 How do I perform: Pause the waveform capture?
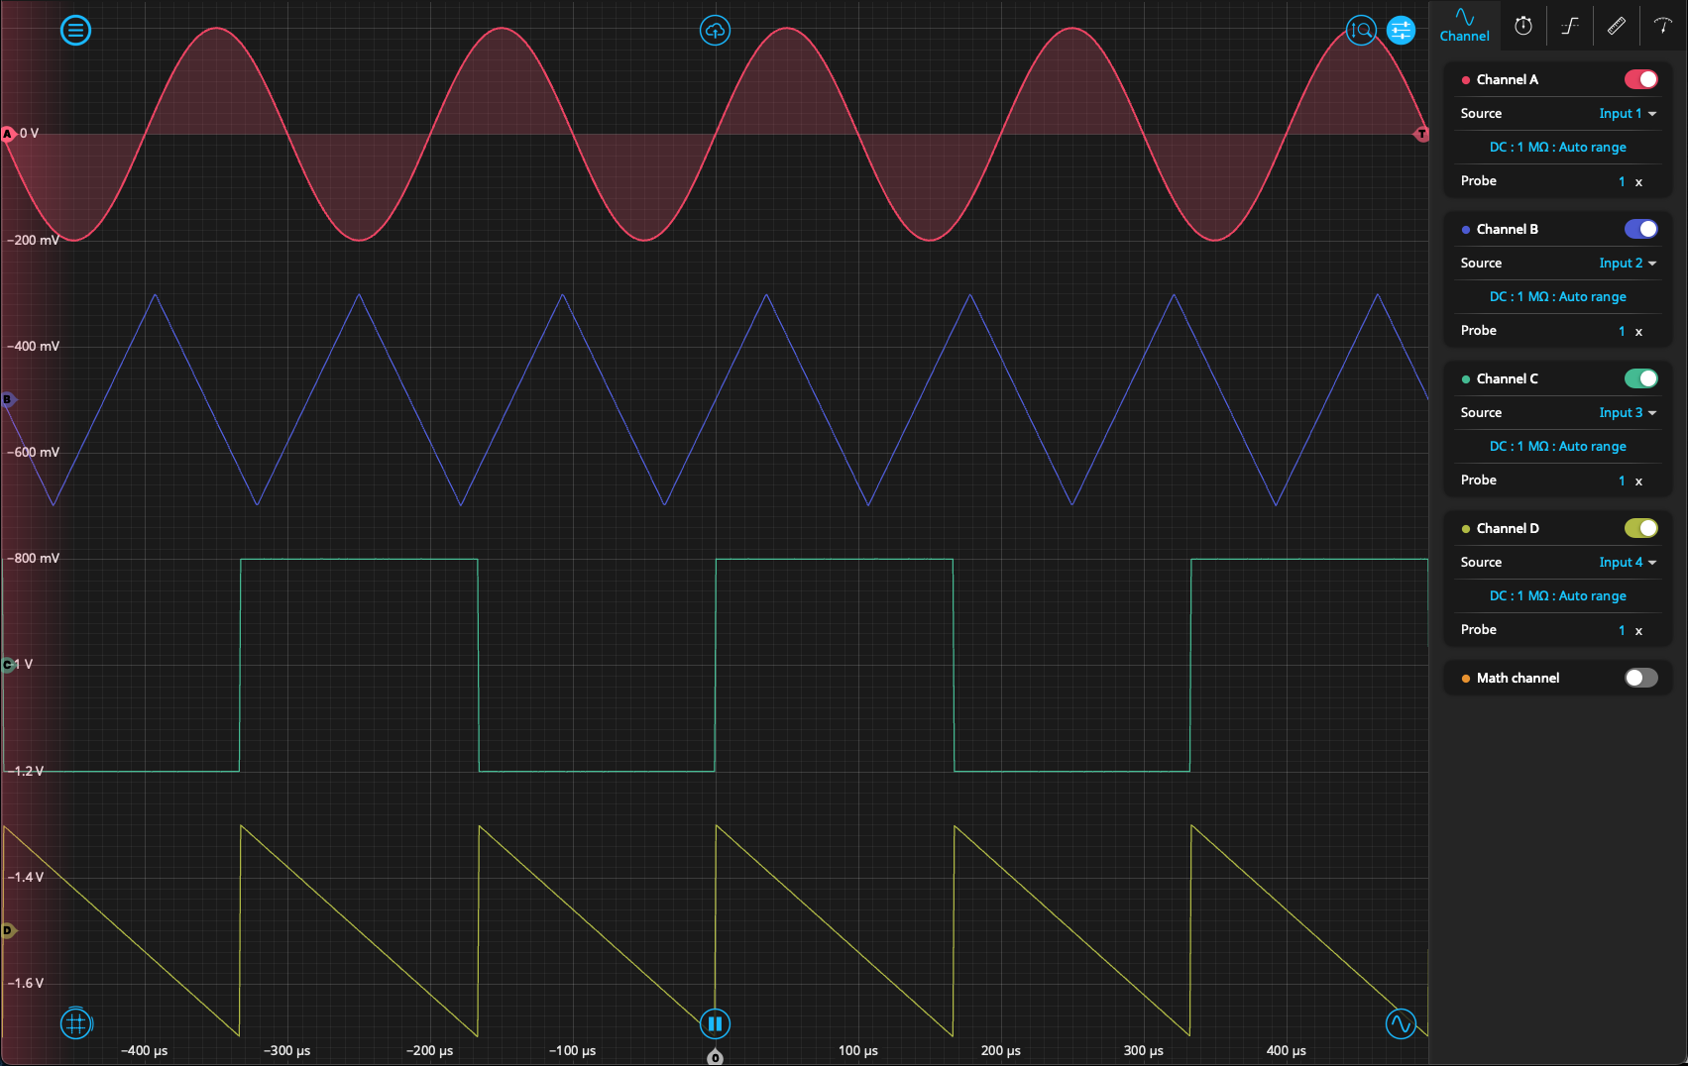715,1023
